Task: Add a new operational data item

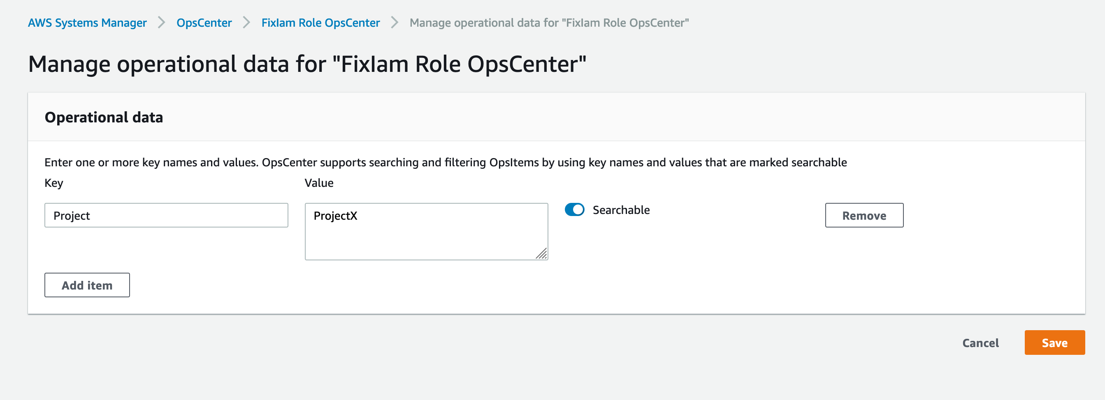Action: pos(87,285)
